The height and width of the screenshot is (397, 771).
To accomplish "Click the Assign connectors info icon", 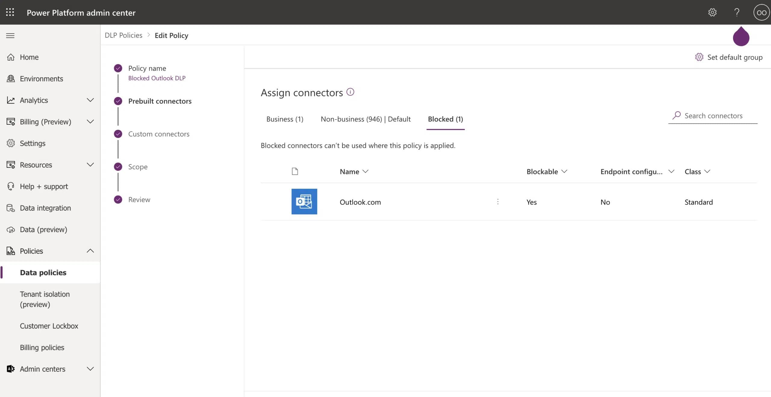I will coord(350,92).
